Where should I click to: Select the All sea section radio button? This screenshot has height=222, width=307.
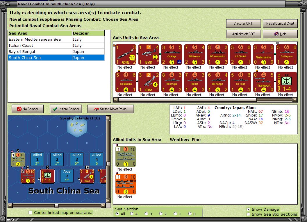(117, 214)
